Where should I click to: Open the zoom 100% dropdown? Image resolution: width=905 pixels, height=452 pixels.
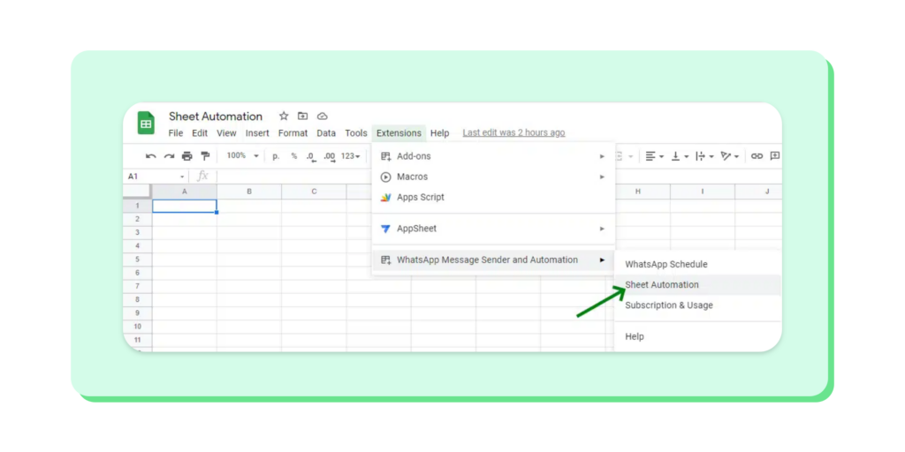242,156
